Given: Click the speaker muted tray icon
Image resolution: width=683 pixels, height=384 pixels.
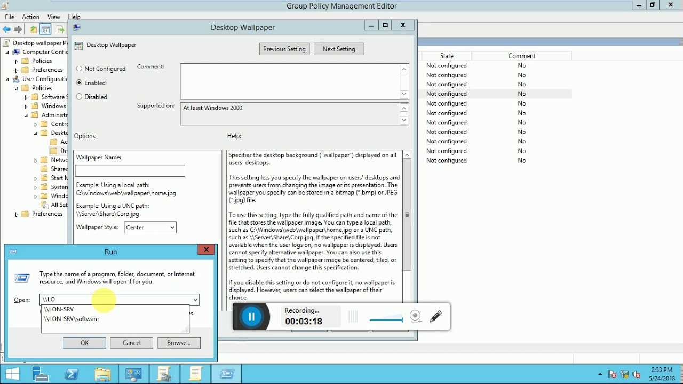Looking at the screenshot, I should point(636,374).
